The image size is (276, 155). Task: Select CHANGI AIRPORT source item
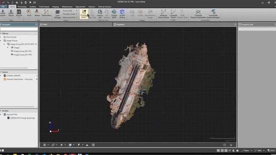coord(13,76)
